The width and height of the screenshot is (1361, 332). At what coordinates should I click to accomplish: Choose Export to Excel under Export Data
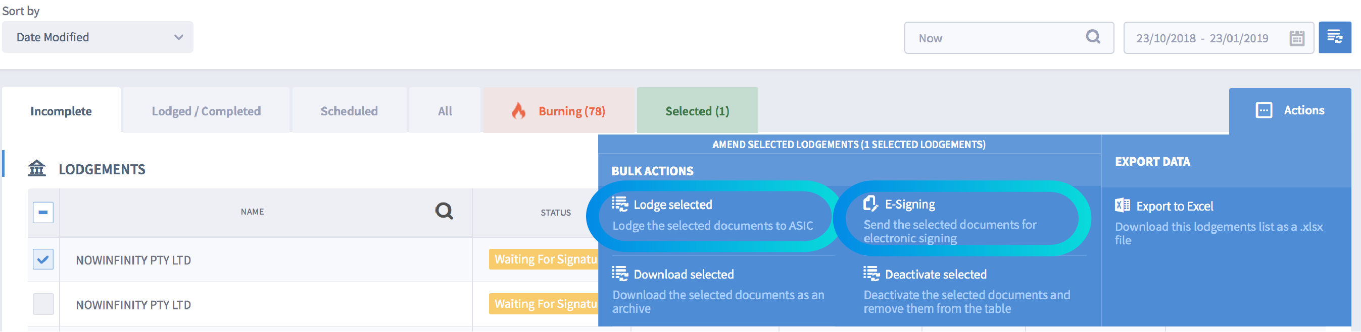pyautogui.click(x=1175, y=207)
